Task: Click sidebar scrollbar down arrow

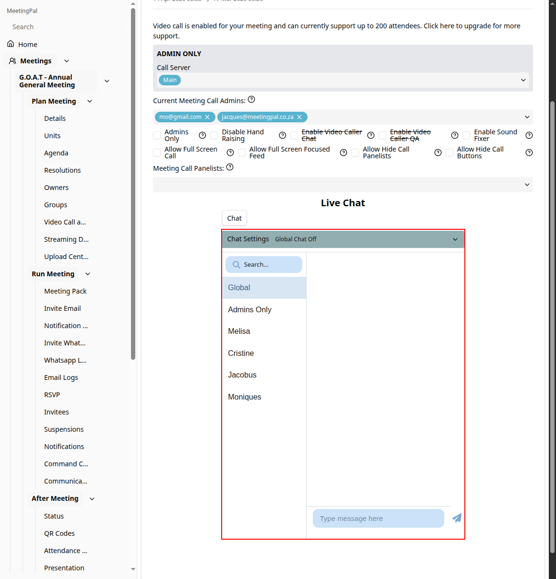Action: pyautogui.click(x=133, y=569)
